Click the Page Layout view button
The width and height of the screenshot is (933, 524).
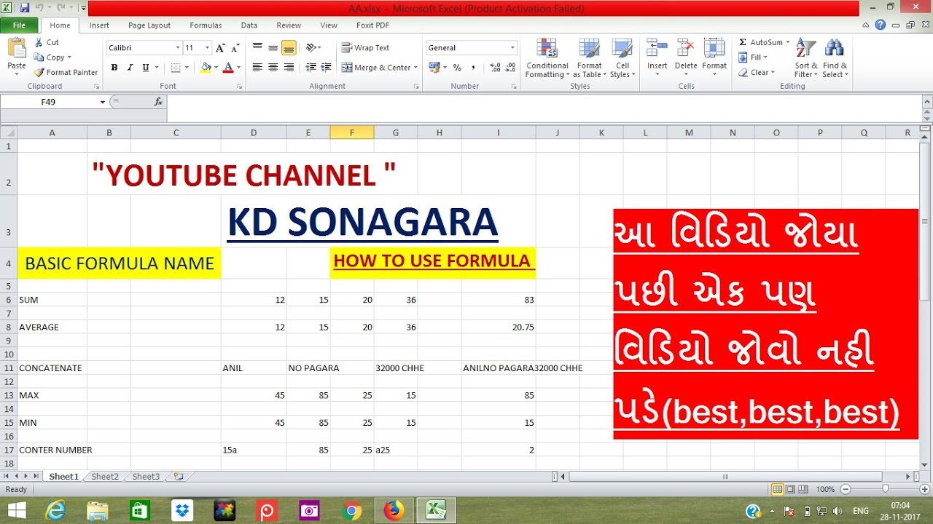pos(791,489)
